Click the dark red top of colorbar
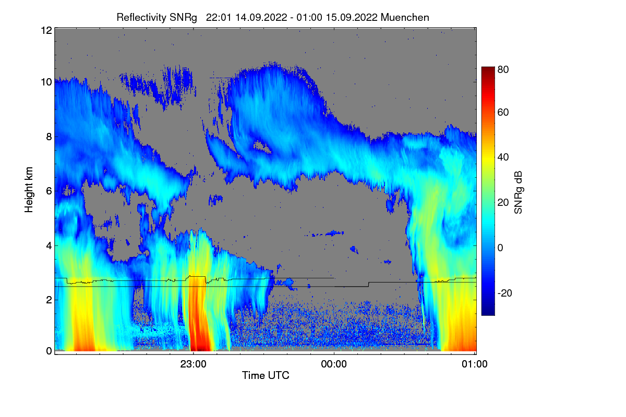Image resolution: width=626 pixels, height=417 pixels. point(488,70)
